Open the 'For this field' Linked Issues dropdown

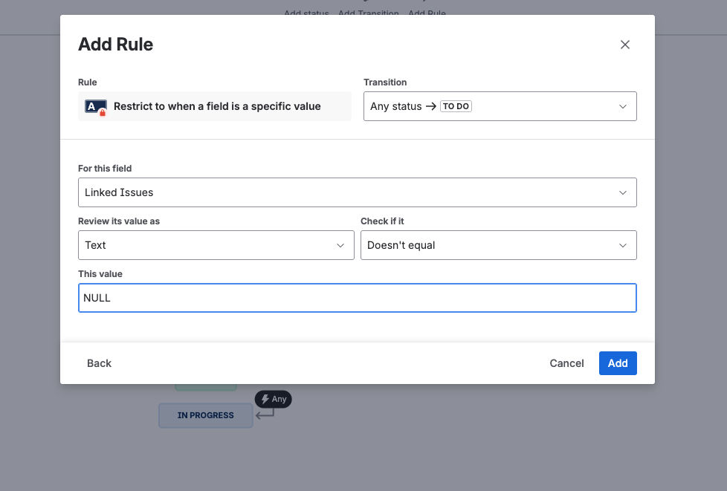pos(357,192)
